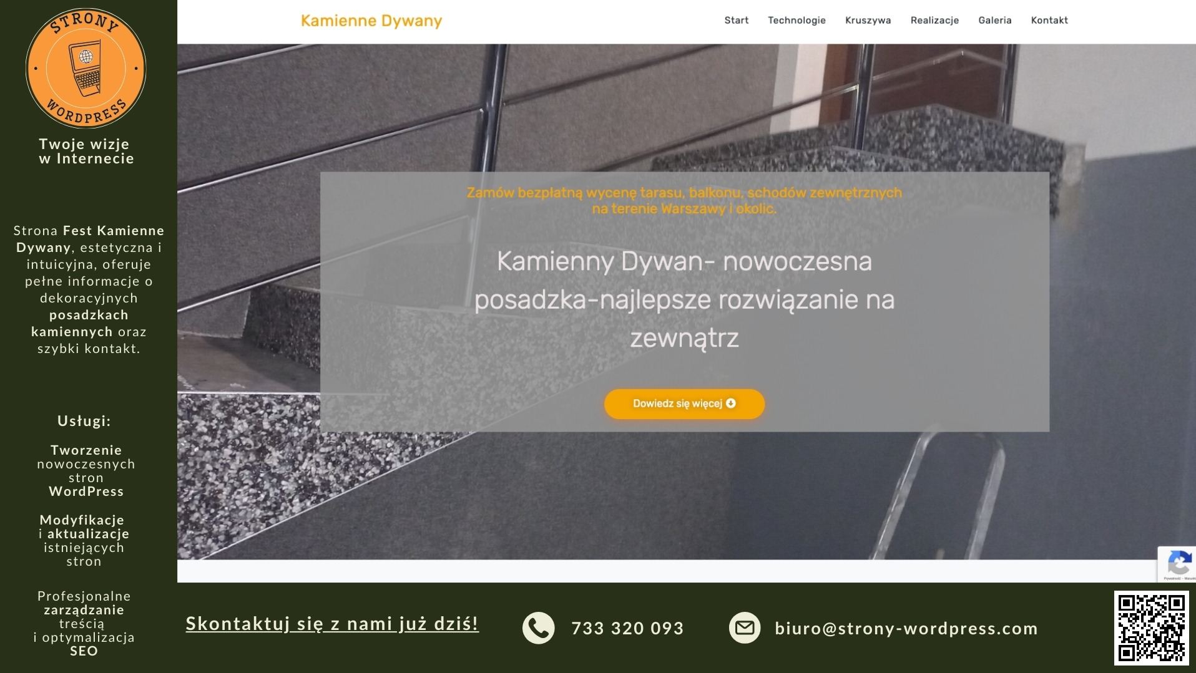Click the Strony WordPress laptop logo

pyautogui.click(x=86, y=69)
